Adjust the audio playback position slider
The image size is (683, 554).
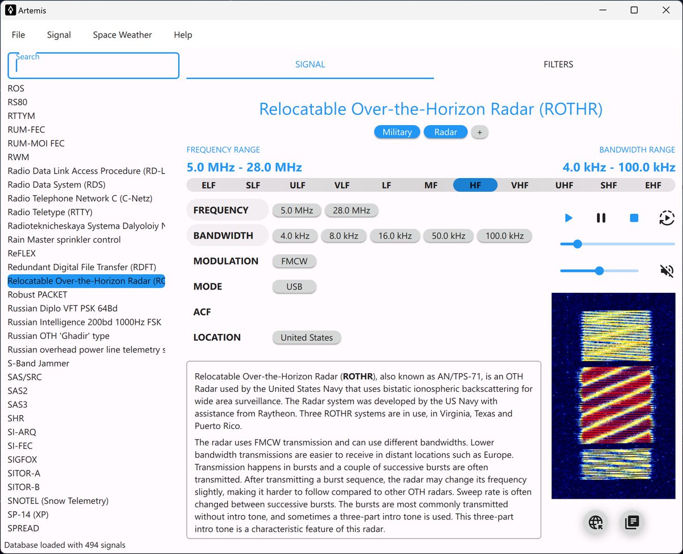pyautogui.click(x=618, y=244)
